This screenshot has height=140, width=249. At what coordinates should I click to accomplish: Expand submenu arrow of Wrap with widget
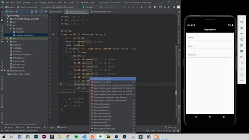point(134,104)
